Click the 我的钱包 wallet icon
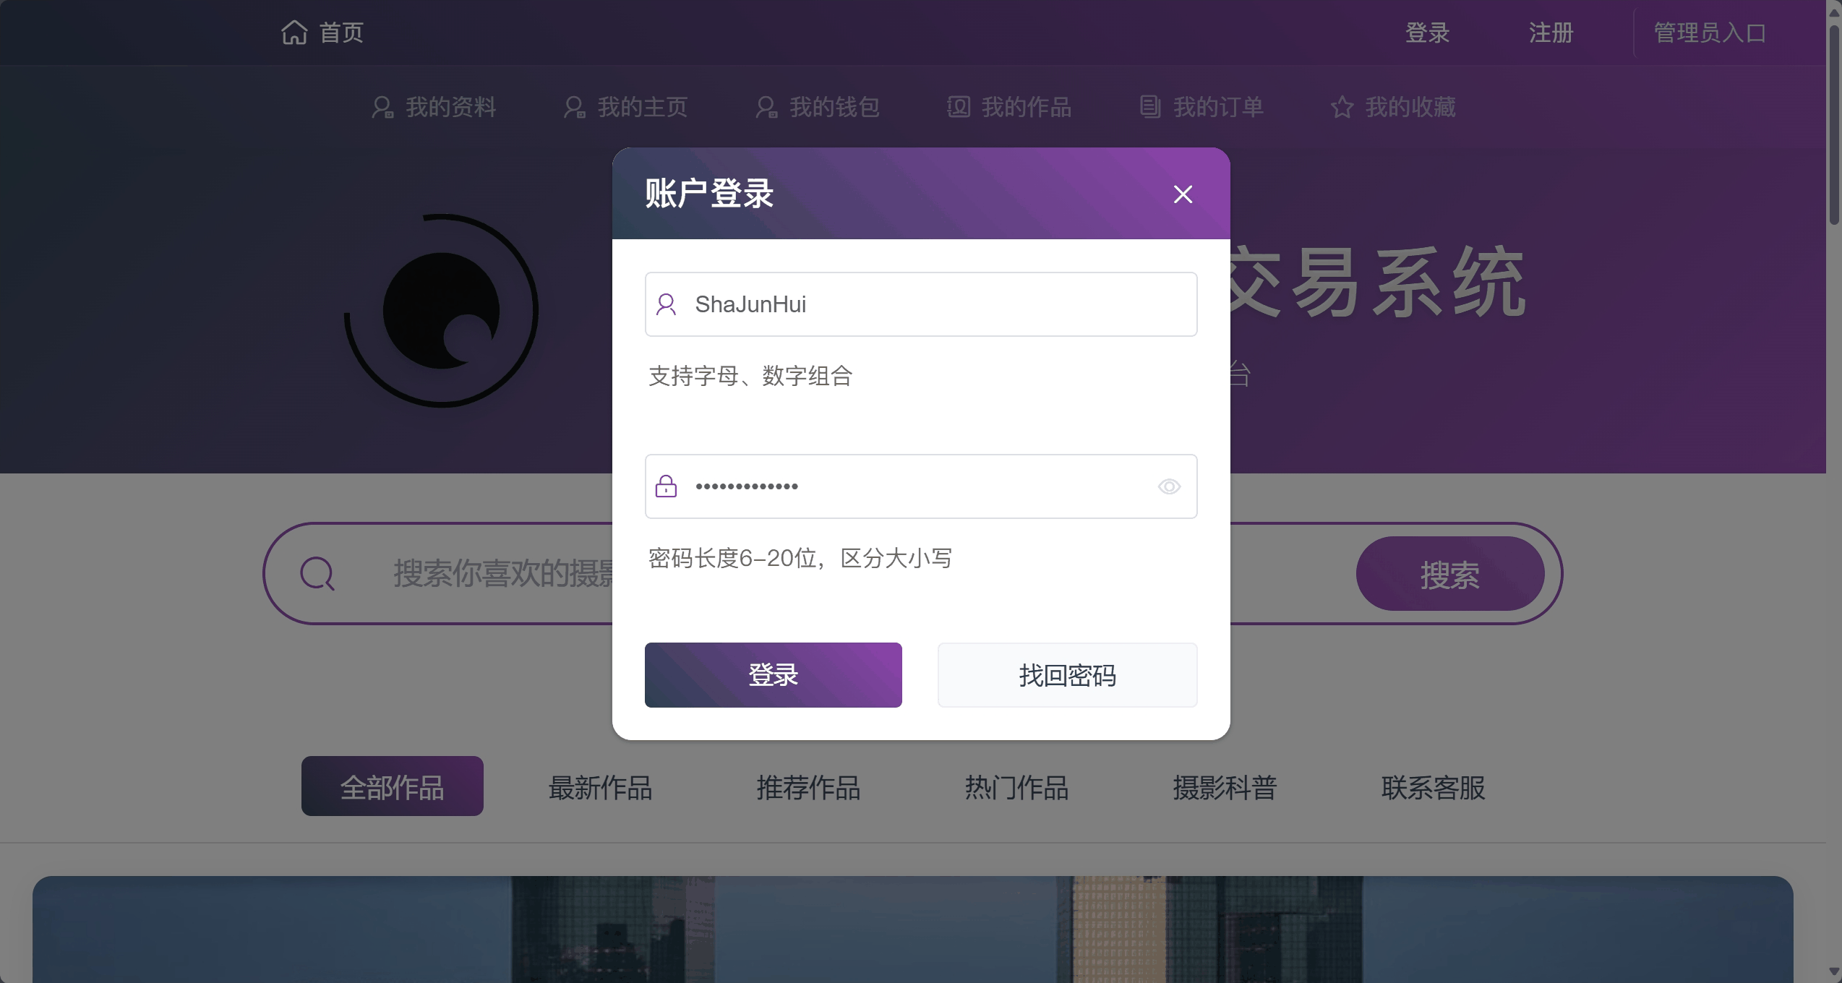The height and width of the screenshot is (983, 1842). [766, 107]
